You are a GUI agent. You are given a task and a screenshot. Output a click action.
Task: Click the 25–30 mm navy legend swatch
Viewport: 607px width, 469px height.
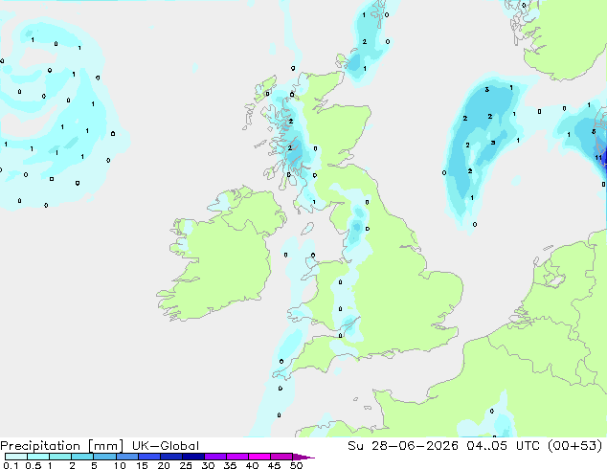[193, 457]
